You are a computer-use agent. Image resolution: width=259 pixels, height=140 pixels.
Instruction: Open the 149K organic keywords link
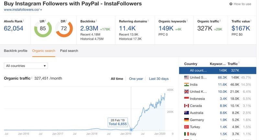tap(166, 28)
